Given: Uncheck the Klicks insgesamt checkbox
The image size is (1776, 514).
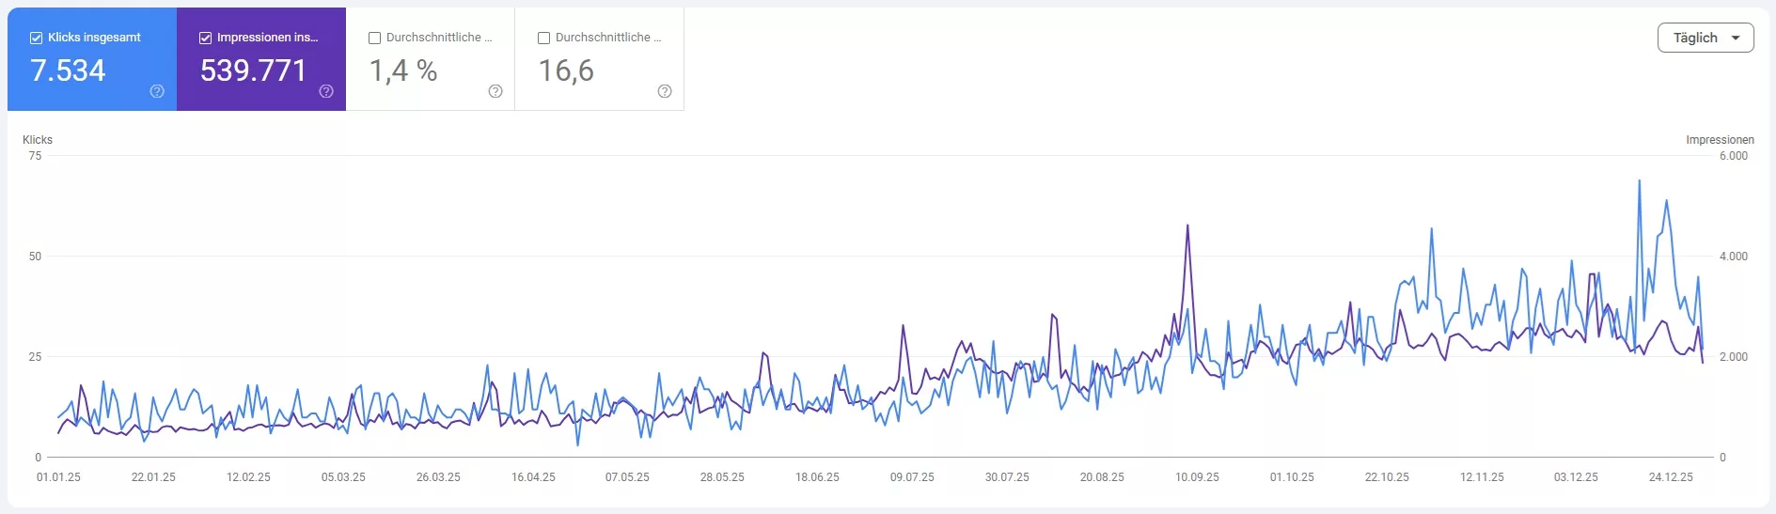Looking at the screenshot, I should [x=36, y=38].
